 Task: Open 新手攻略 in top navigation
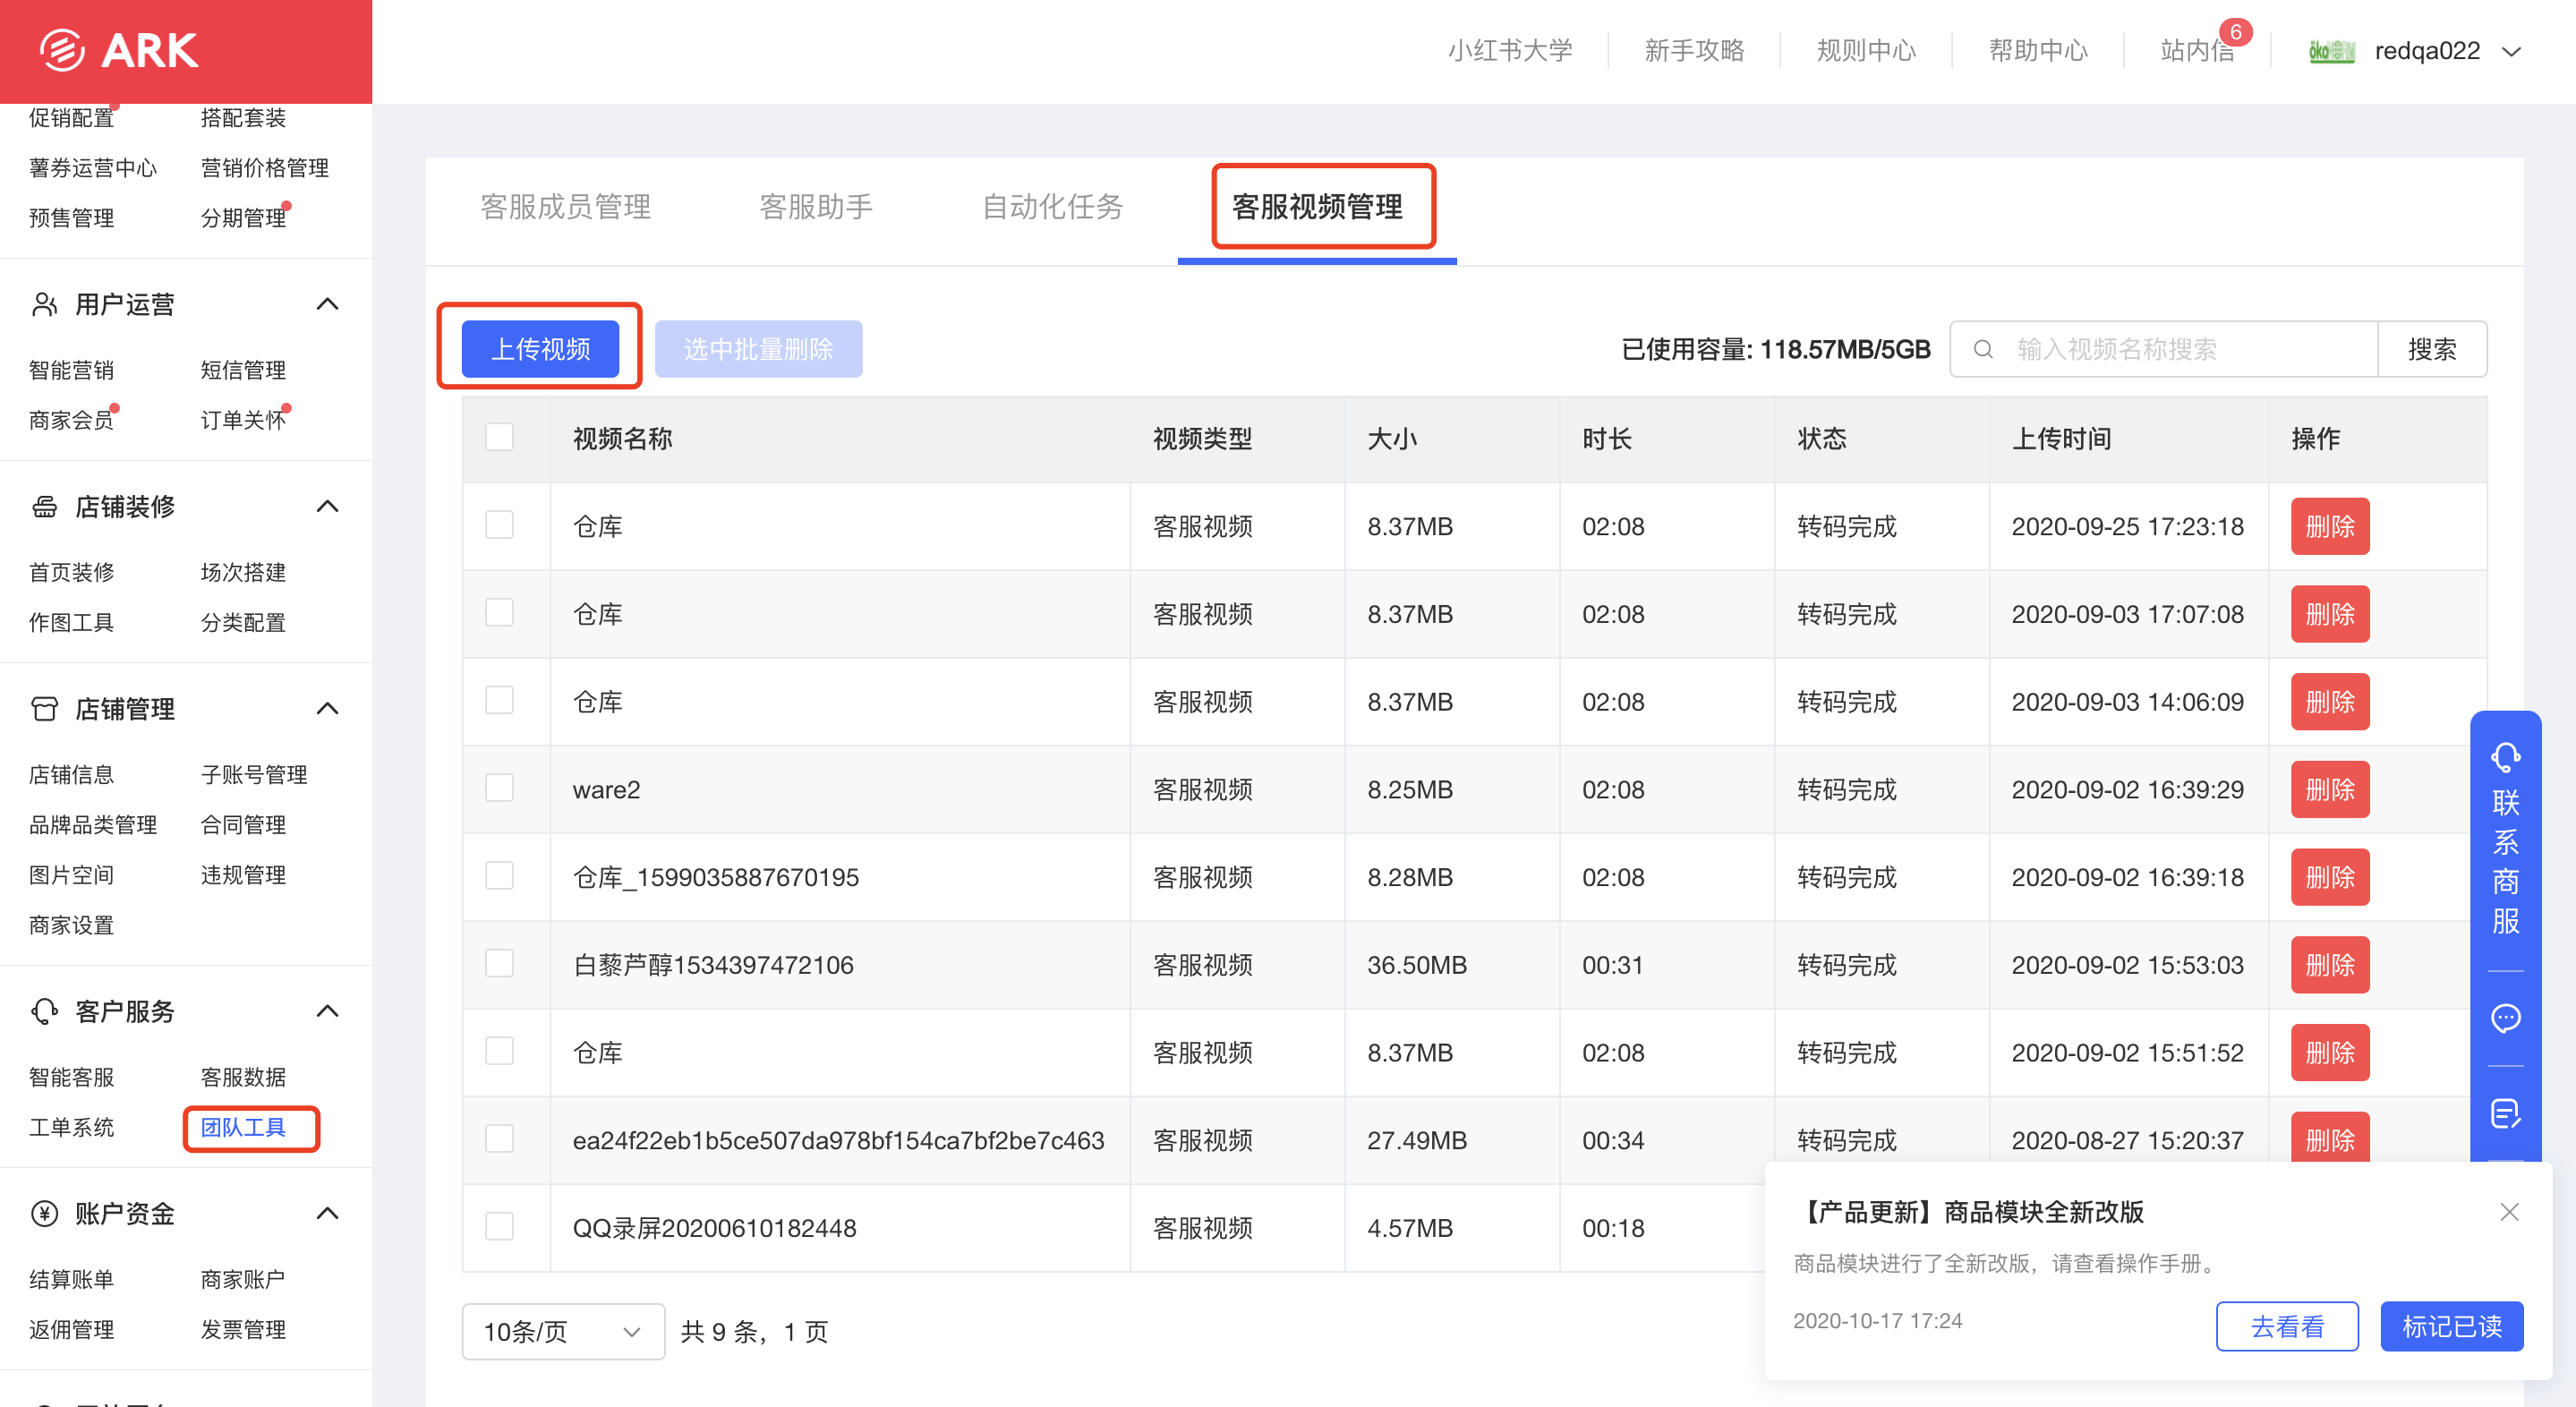[x=1694, y=51]
